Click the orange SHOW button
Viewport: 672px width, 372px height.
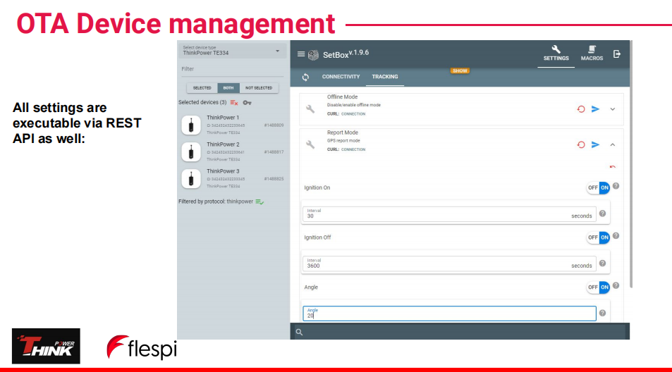click(x=460, y=70)
